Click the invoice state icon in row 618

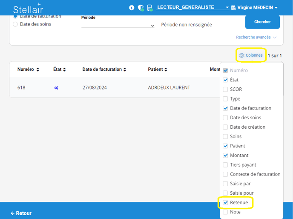click(x=56, y=88)
